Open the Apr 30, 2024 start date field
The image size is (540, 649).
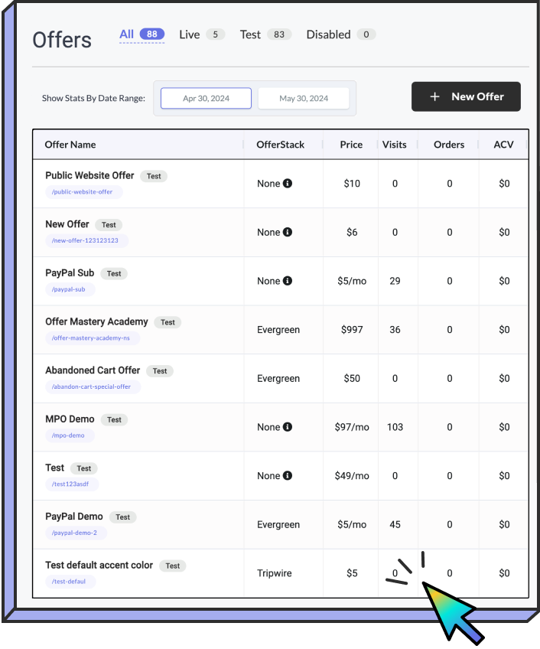[x=206, y=99]
